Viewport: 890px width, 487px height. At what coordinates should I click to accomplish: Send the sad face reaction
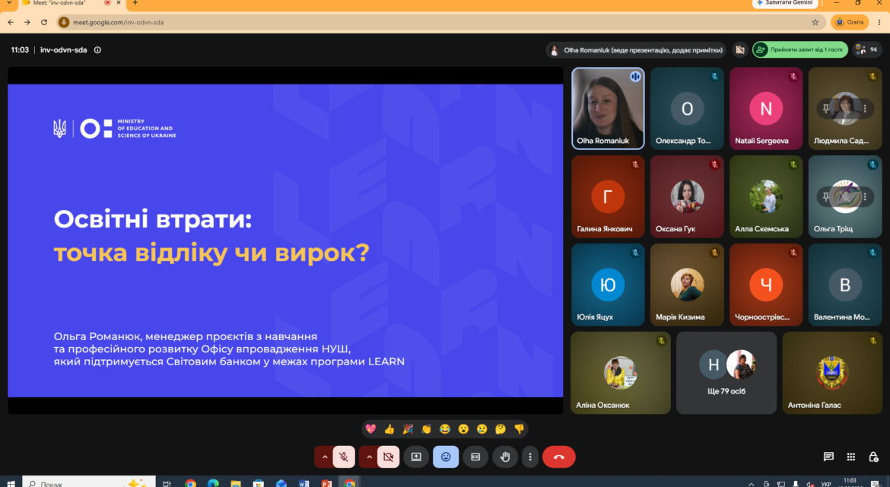coord(482,429)
